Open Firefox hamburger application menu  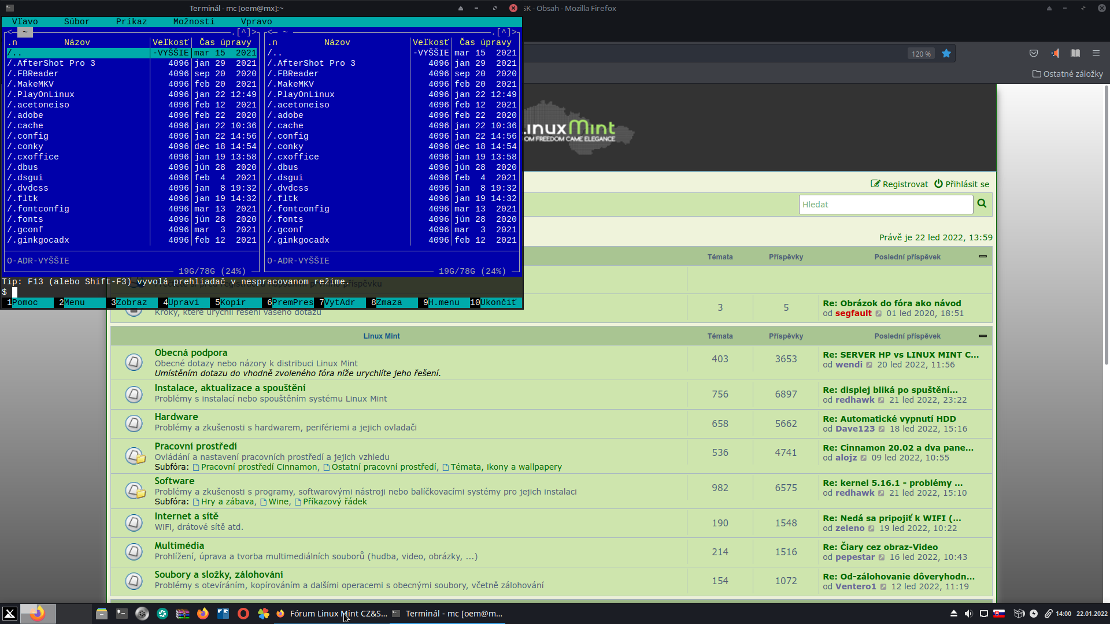pyautogui.click(x=1096, y=53)
